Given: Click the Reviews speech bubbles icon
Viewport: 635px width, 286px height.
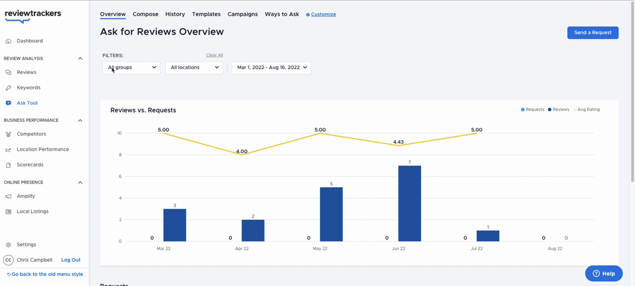Looking at the screenshot, I should pos(8,73).
